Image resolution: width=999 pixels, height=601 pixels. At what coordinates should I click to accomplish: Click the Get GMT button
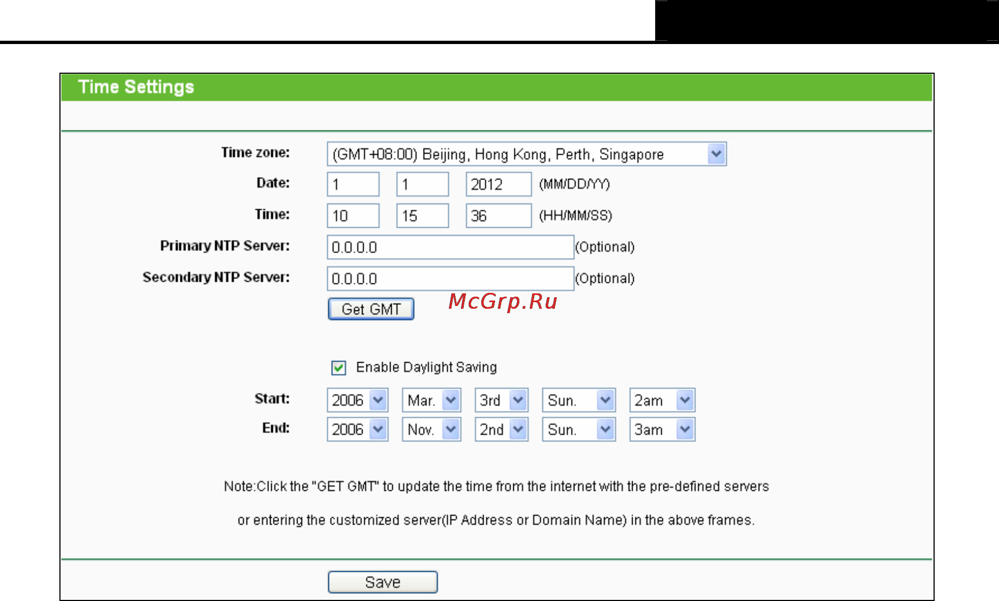tap(371, 309)
